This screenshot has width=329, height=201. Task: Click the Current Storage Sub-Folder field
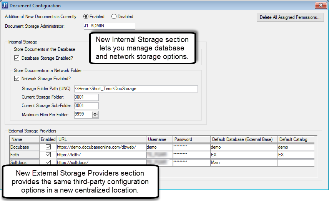(86, 106)
